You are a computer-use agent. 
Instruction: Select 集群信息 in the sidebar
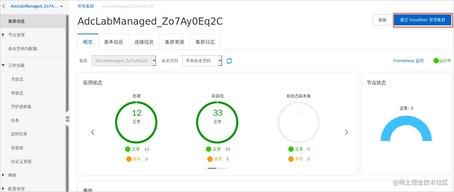click(33, 21)
